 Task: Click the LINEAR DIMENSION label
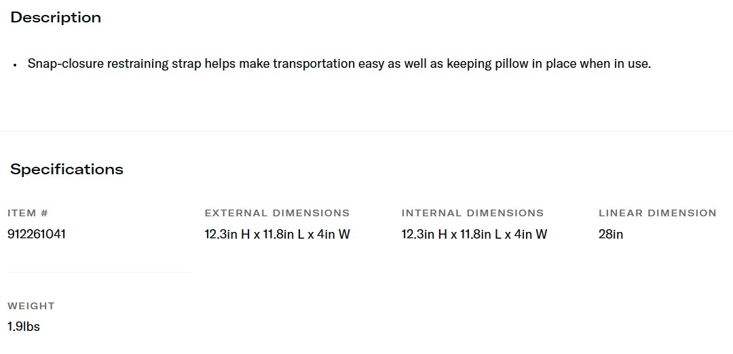click(657, 213)
